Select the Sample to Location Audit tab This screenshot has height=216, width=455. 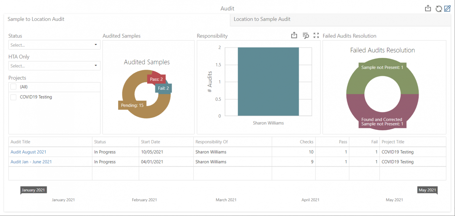click(x=36, y=19)
